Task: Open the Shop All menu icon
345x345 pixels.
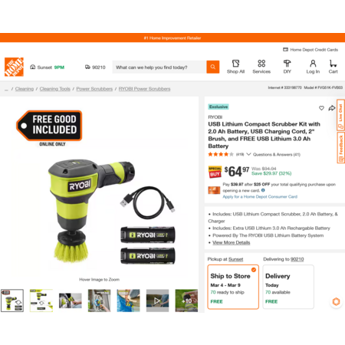Action: (x=235, y=64)
